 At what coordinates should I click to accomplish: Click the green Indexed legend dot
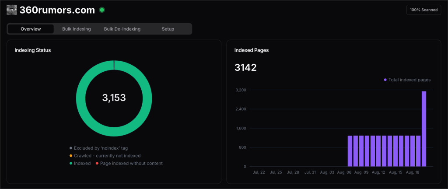coord(70,163)
